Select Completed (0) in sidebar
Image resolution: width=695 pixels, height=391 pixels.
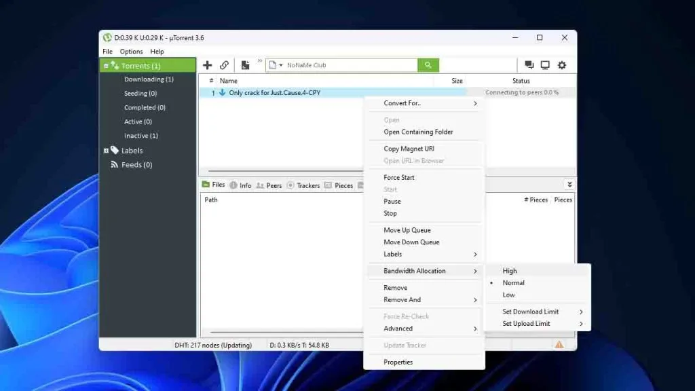145,108
